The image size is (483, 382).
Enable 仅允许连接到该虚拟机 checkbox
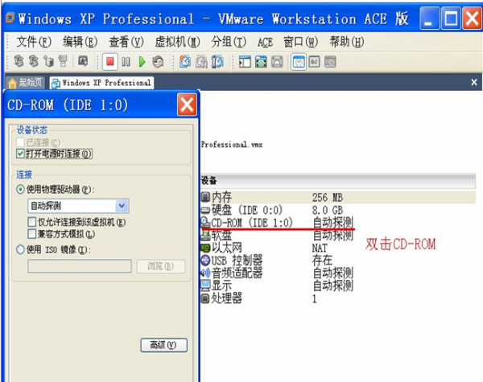31,222
